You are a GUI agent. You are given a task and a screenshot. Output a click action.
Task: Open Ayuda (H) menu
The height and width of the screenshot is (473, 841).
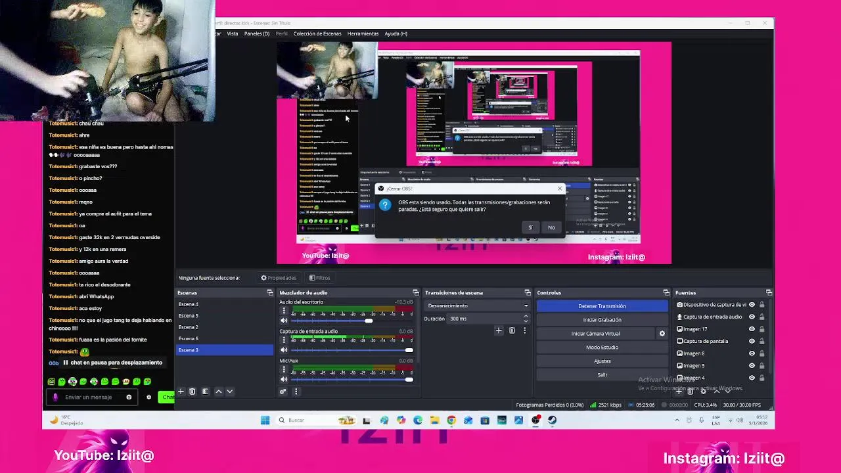(396, 34)
